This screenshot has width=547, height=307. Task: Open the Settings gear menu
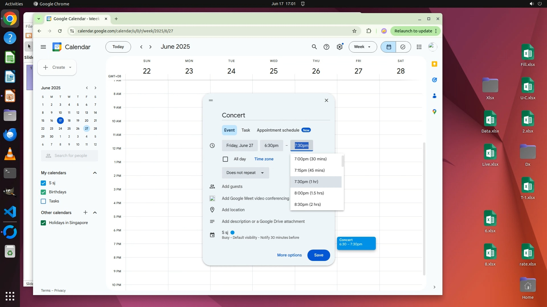coord(340,47)
